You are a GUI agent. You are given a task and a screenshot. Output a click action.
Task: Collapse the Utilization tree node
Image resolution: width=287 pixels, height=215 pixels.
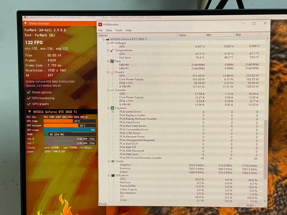[x=109, y=175]
